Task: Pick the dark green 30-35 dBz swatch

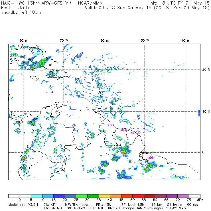Action: (x=93, y=196)
